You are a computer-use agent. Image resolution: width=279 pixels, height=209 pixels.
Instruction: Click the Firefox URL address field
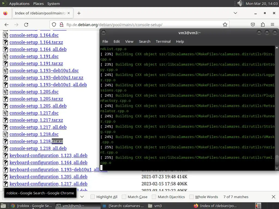pyautogui.click(x=139, y=25)
